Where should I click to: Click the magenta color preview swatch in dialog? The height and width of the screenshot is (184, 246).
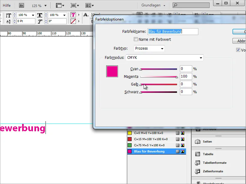[112, 71]
